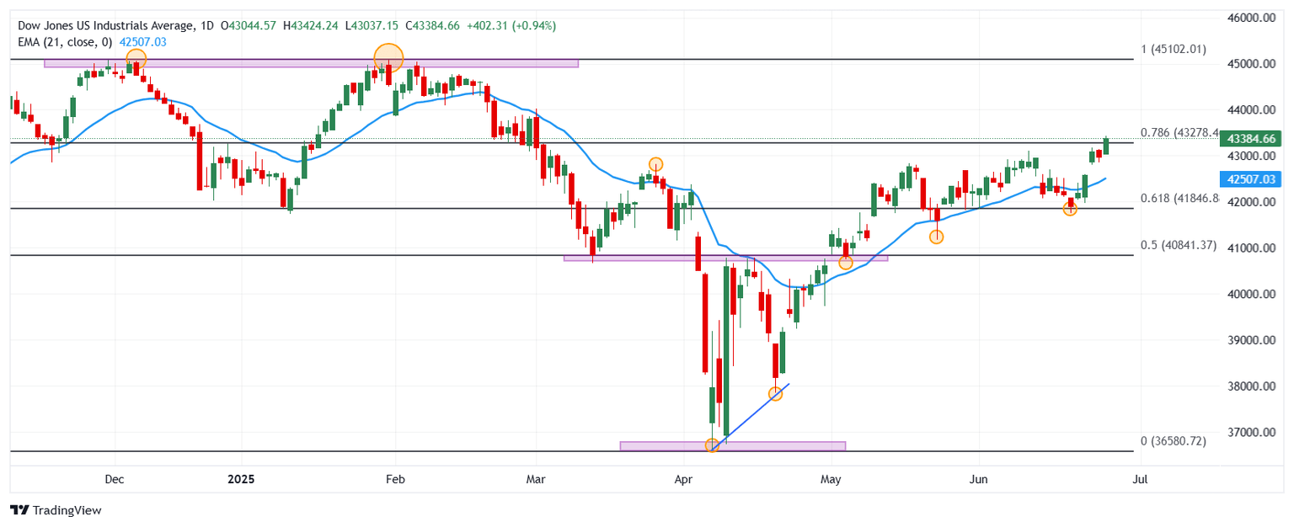Click the large orange circle at February peak
The image size is (1294, 527).
pyautogui.click(x=388, y=58)
